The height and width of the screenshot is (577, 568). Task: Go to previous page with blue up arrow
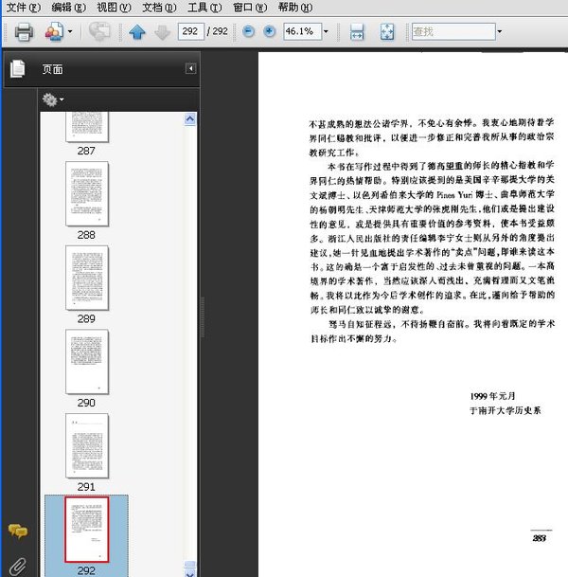tap(137, 32)
